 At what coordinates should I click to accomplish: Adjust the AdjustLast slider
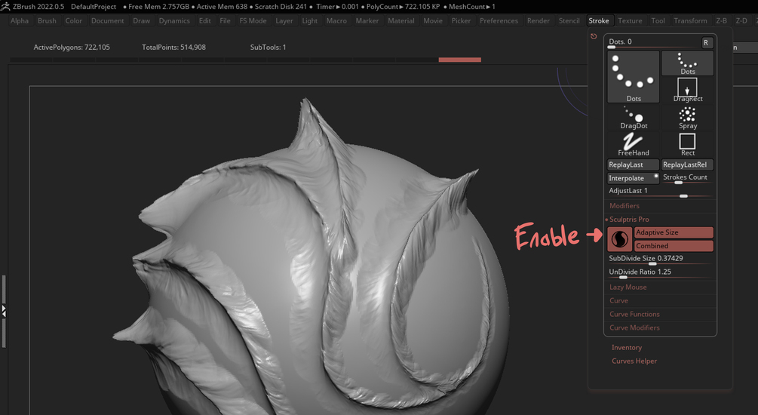(x=661, y=192)
